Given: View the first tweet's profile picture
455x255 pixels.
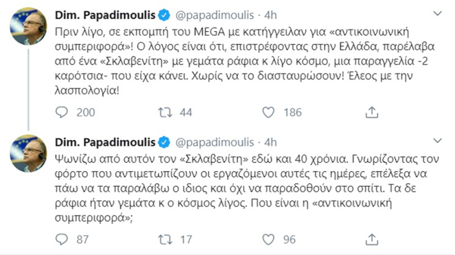Looking at the screenshot, I should click(28, 27).
